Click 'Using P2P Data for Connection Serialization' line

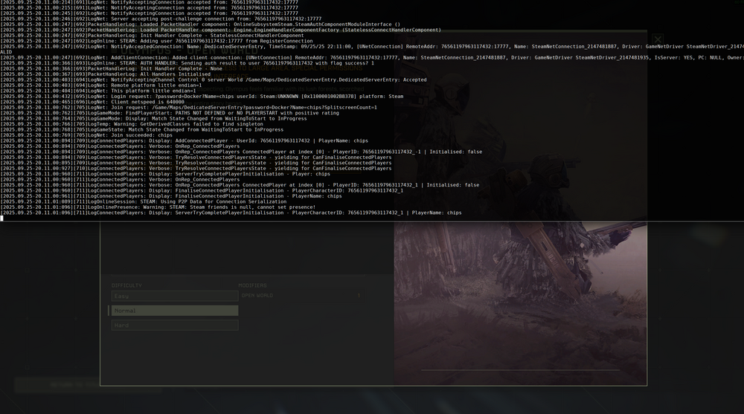[144, 201]
